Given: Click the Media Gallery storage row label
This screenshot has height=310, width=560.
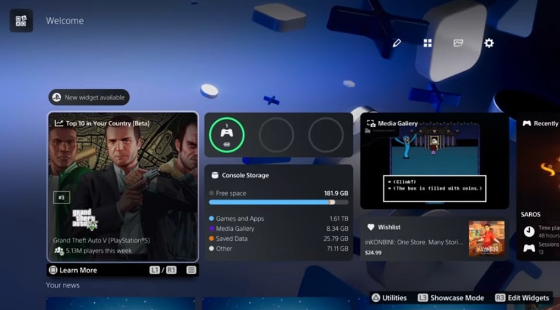Looking at the screenshot, I should pos(235,228).
